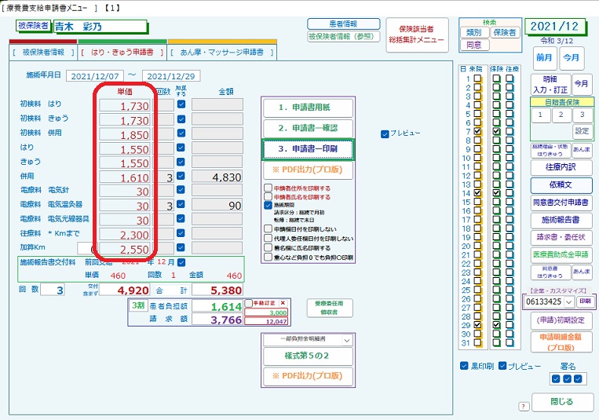Enable 署名欄に氏名印刷する checkbox

(268, 247)
